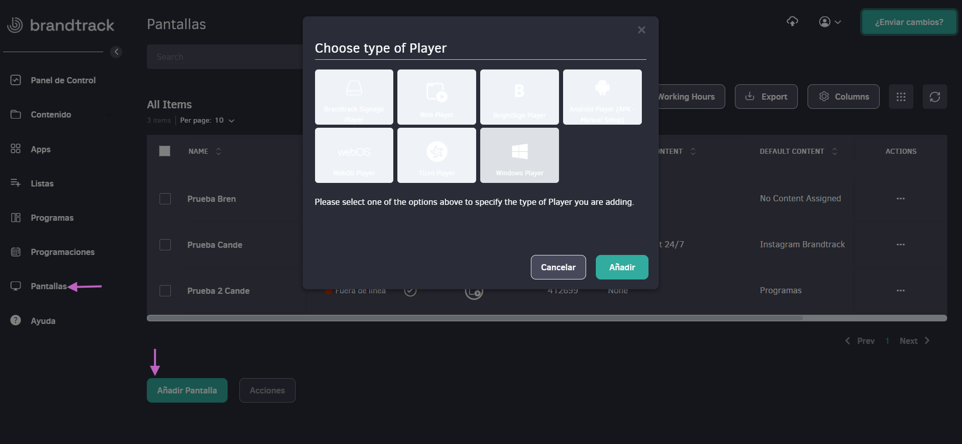
Task: Focus the Search field
Action: coord(225,57)
